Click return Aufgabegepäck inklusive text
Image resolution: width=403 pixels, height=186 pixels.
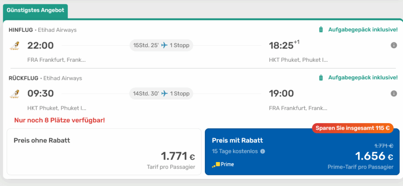point(363,78)
